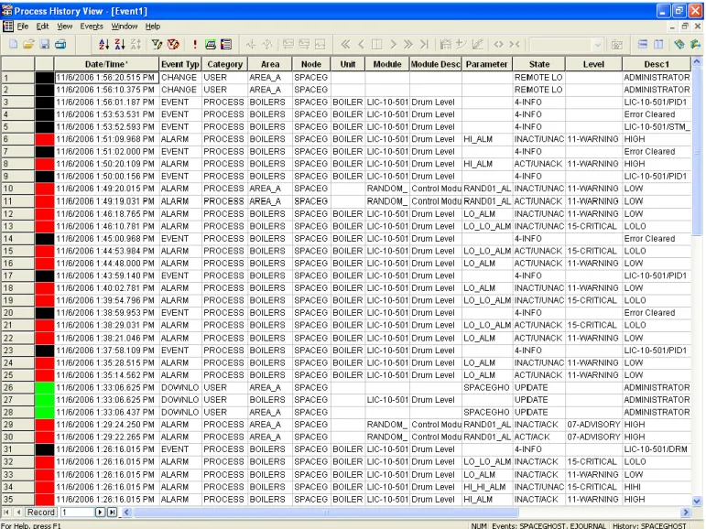Step forward with single right chevron
This screenshot has height=529, width=706.
(x=393, y=44)
